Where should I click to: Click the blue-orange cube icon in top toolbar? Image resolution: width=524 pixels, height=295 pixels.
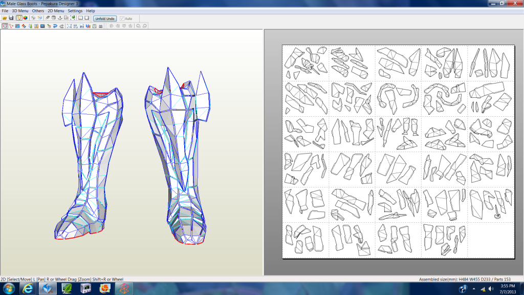(40, 18)
